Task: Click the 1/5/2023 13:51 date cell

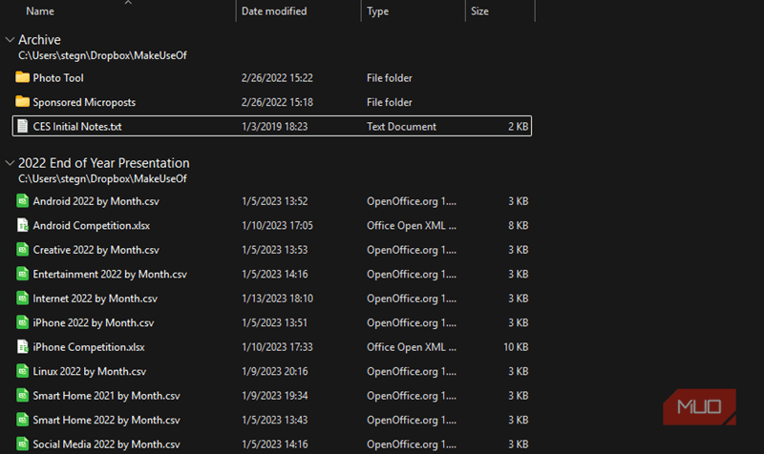Action: tap(274, 322)
